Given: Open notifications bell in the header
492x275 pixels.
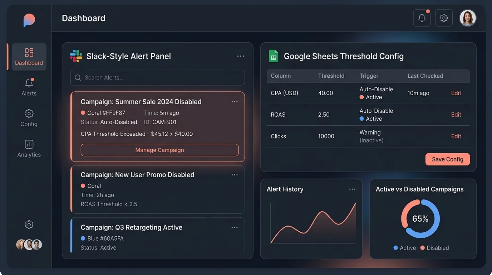Looking at the screenshot, I should pos(422,18).
